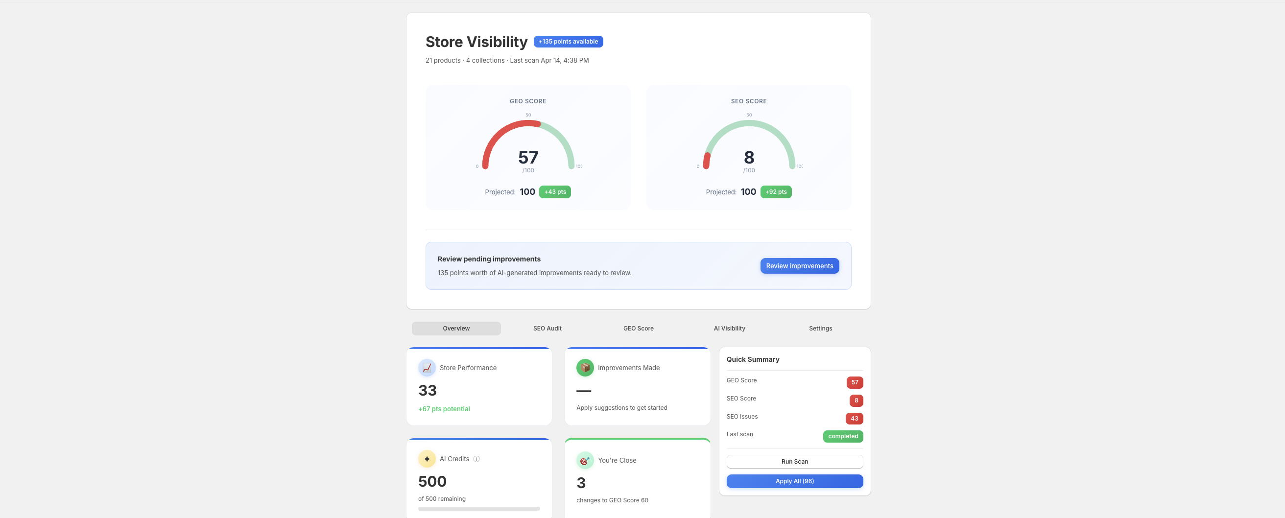Open the AI Visibility tab
The image size is (1285, 518).
(729, 328)
